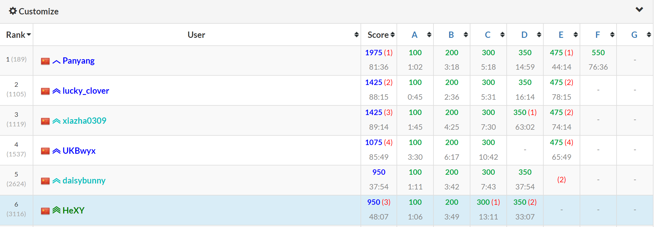
Task: Click the sort arrows beside problem D
Action: pos(539,35)
